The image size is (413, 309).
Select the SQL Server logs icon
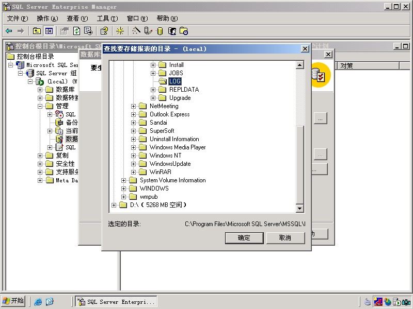(x=59, y=147)
